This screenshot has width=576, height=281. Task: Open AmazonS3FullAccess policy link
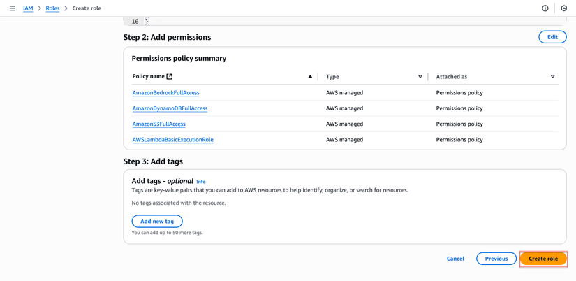pyautogui.click(x=158, y=124)
